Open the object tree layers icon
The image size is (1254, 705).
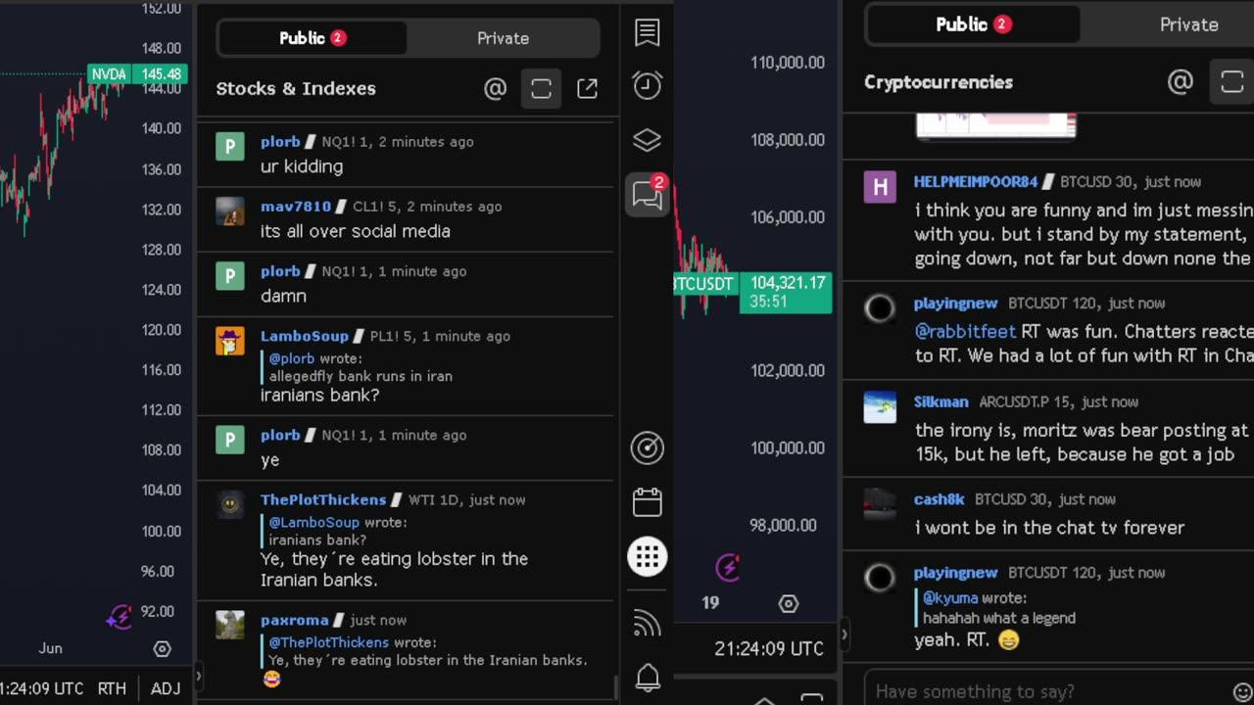click(648, 140)
